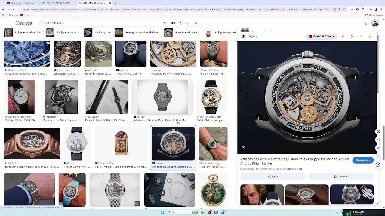Select the Rose gold nautilus skeleton chip
The height and width of the screenshot is (216, 385).
point(137,32)
